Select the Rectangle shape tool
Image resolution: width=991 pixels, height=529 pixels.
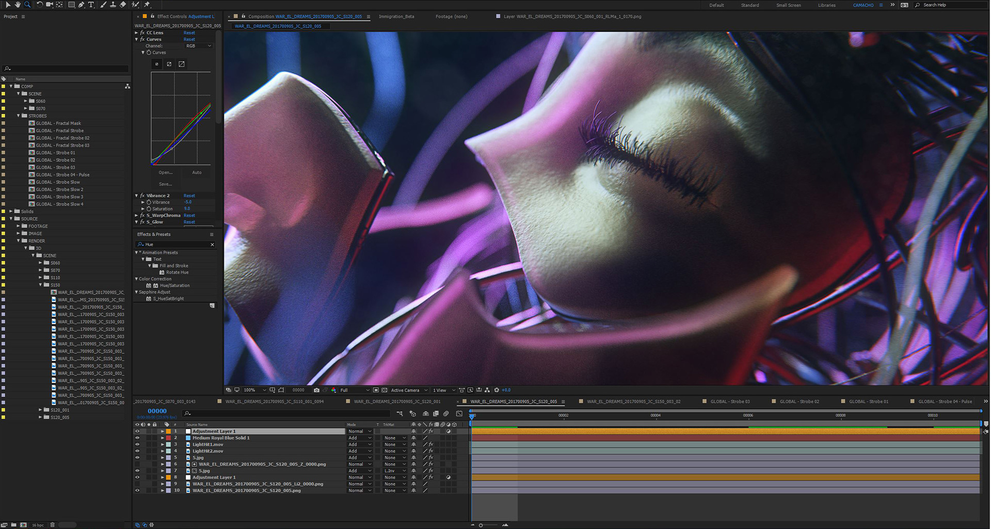(72, 5)
